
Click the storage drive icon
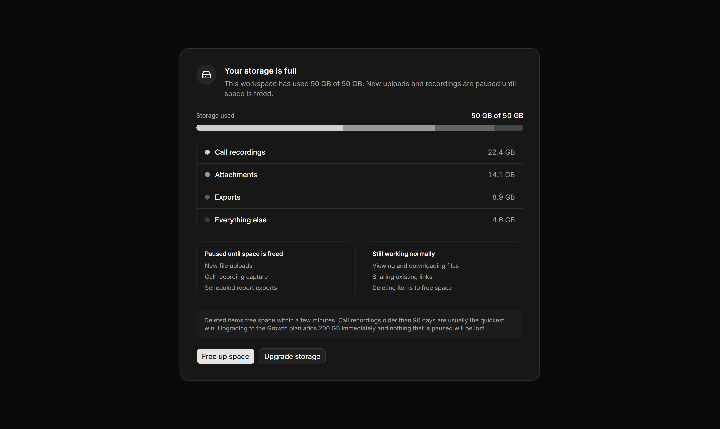coord(206,75)
